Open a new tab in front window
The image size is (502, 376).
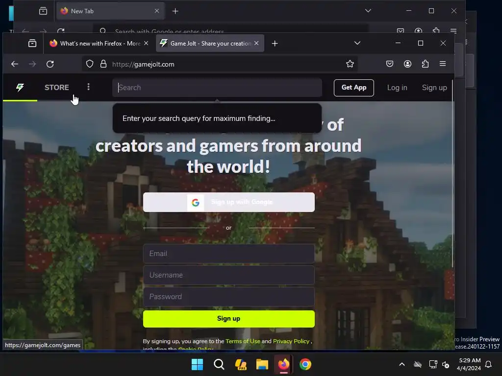tap(275, 44)
